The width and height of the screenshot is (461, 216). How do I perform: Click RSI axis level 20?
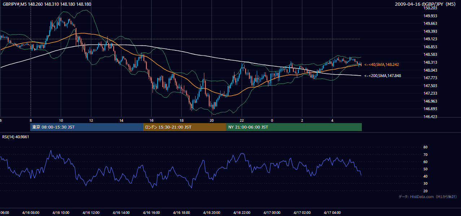tap(426, 191)
